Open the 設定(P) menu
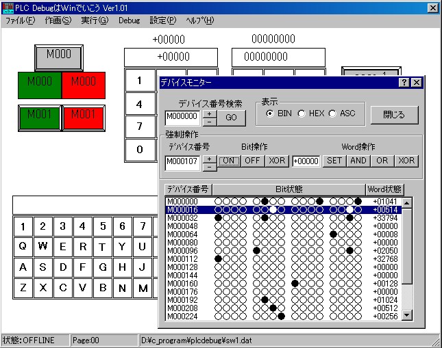 [x=162, y=21]
